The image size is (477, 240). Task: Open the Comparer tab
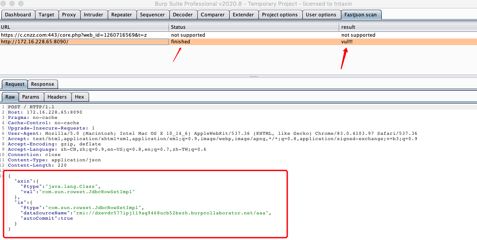[212, 15]
